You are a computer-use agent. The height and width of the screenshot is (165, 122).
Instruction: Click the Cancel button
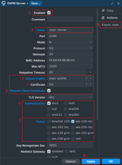(70, 161)
